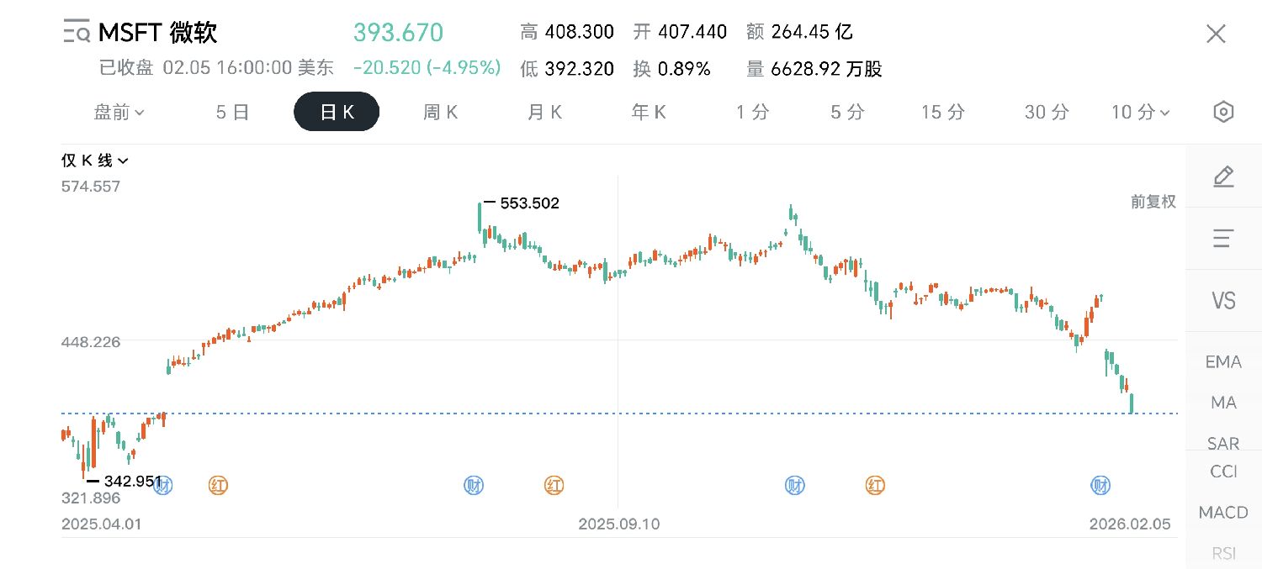Select the 5日 five-day chart view
Viewport: 1262px width, 569px height.
click(x=232, y=112)
